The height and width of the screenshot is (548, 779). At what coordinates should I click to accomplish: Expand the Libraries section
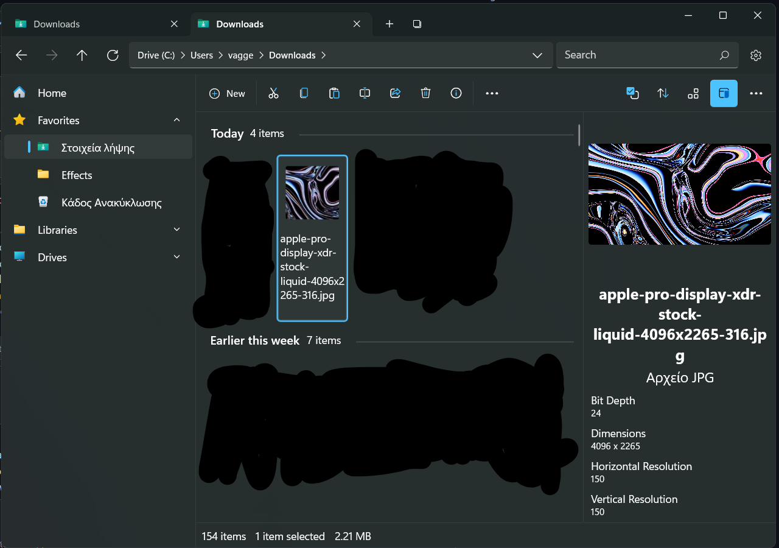[x=177, y=230]
